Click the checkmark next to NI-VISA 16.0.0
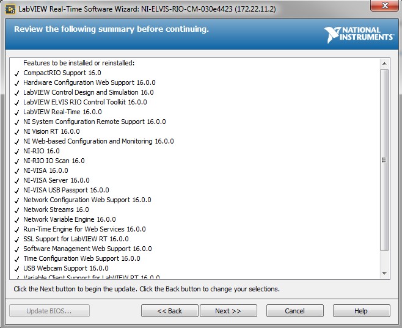Screen dimensions: 402x328 [x=16, y=171]
